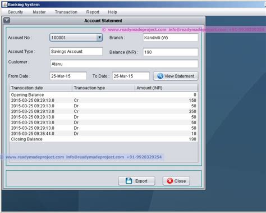
Task: Select the Cr transaction row with amount 150
Action: 103,101
